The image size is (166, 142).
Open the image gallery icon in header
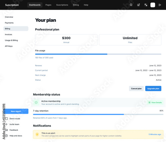coord(138,5)
